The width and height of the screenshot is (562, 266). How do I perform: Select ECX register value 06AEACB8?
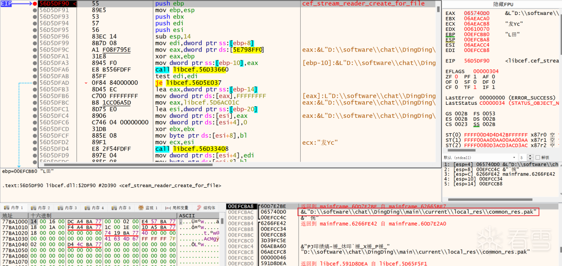[476, 23]
